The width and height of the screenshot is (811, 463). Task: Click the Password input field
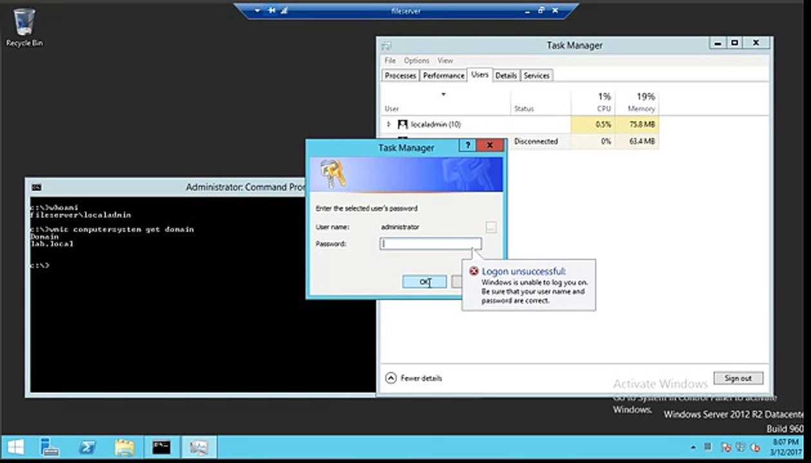pyautogui.click(x=430, y=244)
